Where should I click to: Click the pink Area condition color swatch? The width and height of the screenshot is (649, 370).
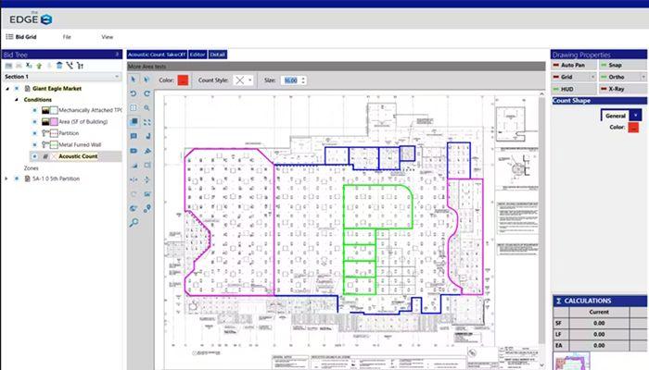point(54,122)
